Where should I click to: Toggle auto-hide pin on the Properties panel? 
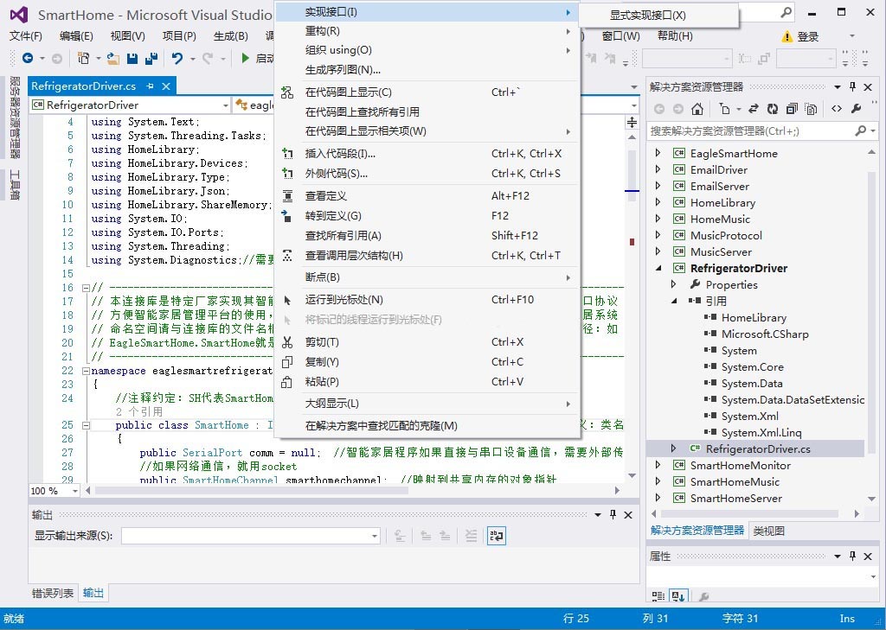point(852,556)
